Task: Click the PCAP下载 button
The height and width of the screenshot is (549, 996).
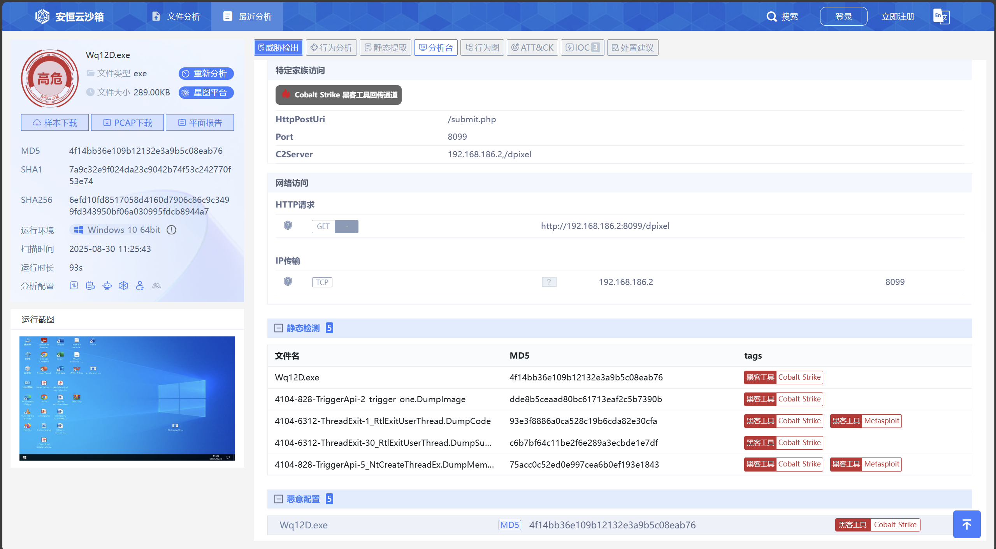Action: pyautogui.click(x=128, y=123)
